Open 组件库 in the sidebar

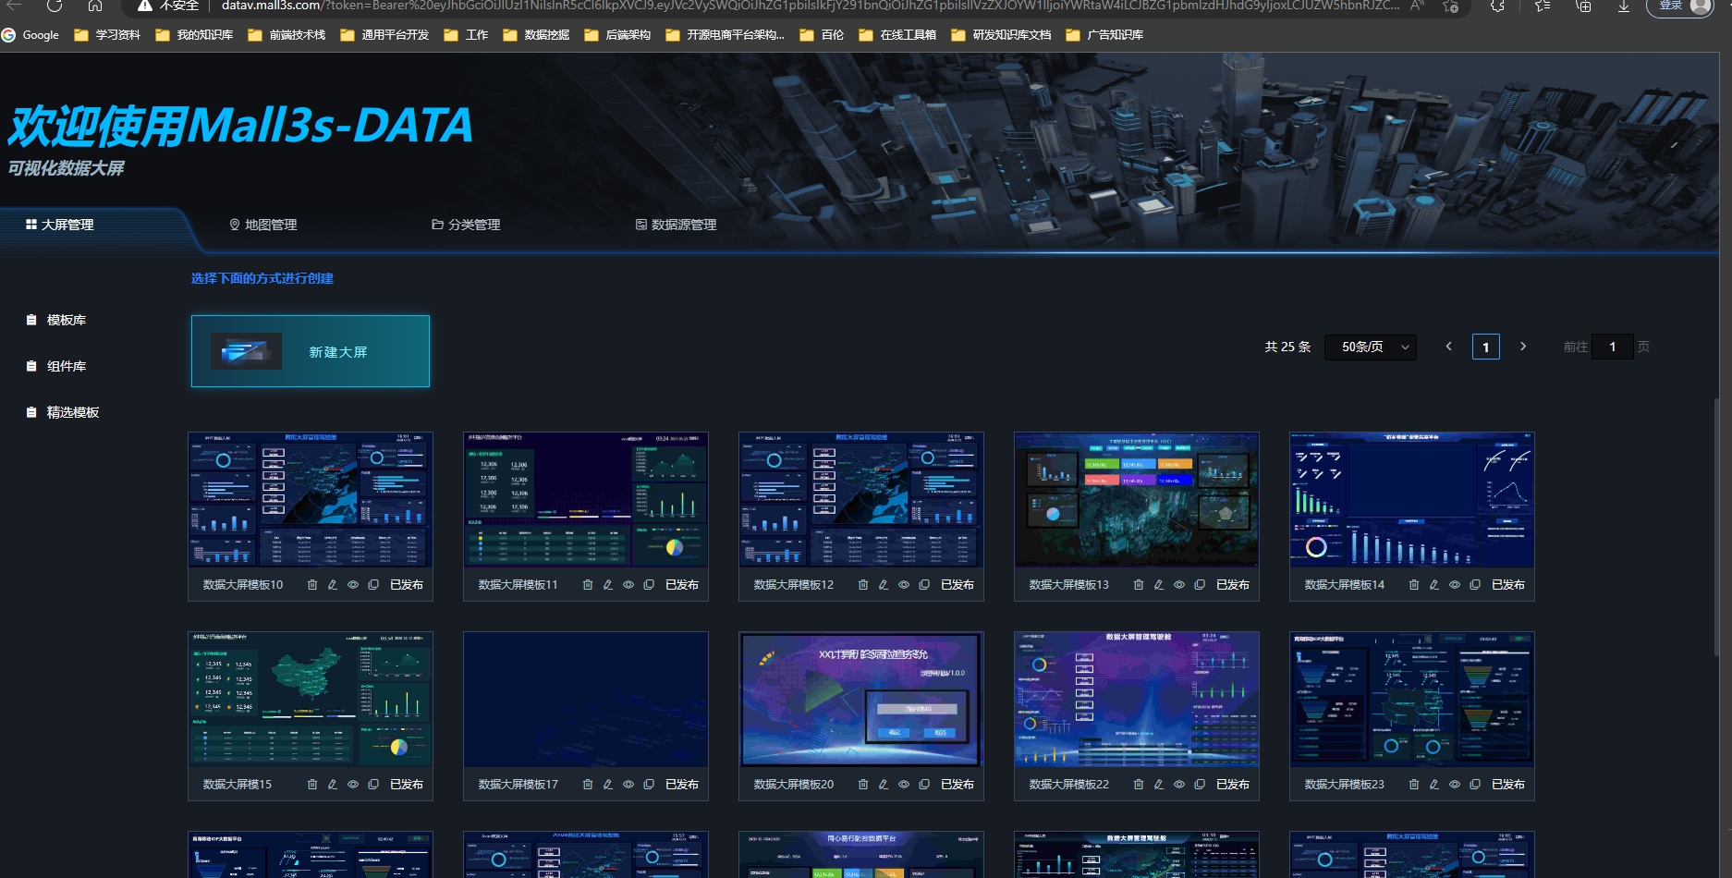click(x=56, y=366)
